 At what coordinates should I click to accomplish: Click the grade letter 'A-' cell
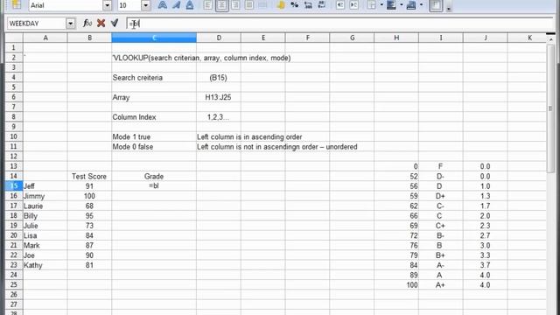[x=440, y=265]
